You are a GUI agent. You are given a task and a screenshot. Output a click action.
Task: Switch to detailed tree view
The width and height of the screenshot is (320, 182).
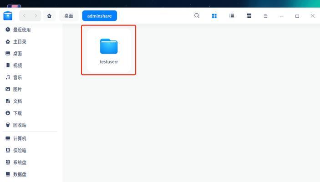249,16
